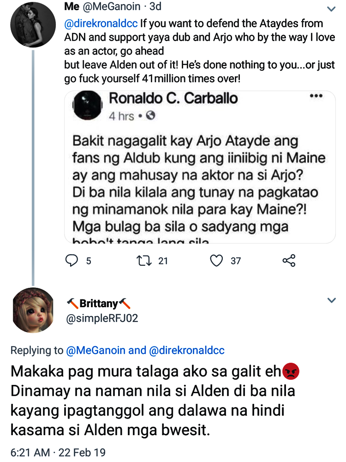346x462 pixels.
Task: Click the globe privacy icon beside 4 hrs
Action: tap(150, 116)
